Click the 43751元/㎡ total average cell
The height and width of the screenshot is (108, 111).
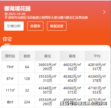pyautogui.click(x=97, y=102)
